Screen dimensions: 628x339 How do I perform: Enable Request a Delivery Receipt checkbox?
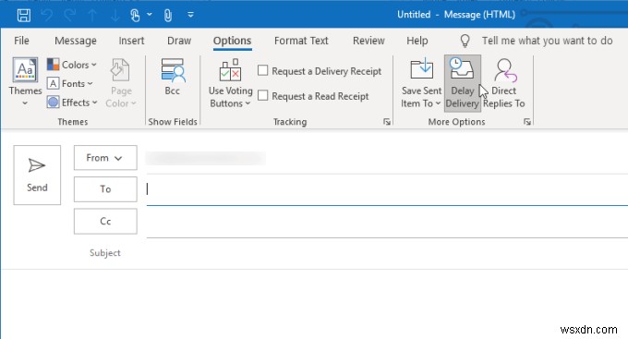pyautogui.click(x=262, y=70)
